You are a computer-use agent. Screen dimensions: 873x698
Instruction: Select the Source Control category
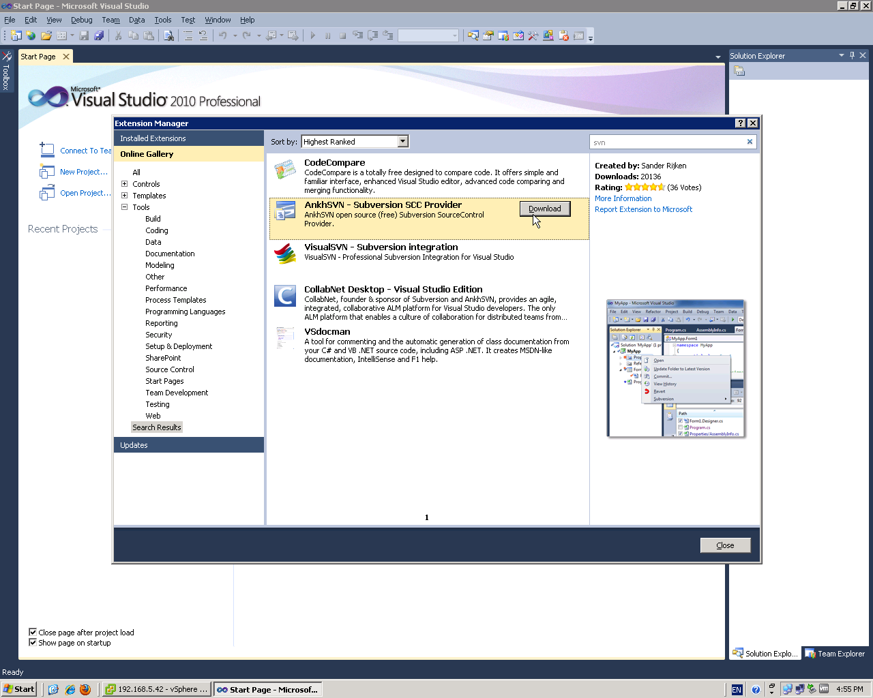click(170, 369)
